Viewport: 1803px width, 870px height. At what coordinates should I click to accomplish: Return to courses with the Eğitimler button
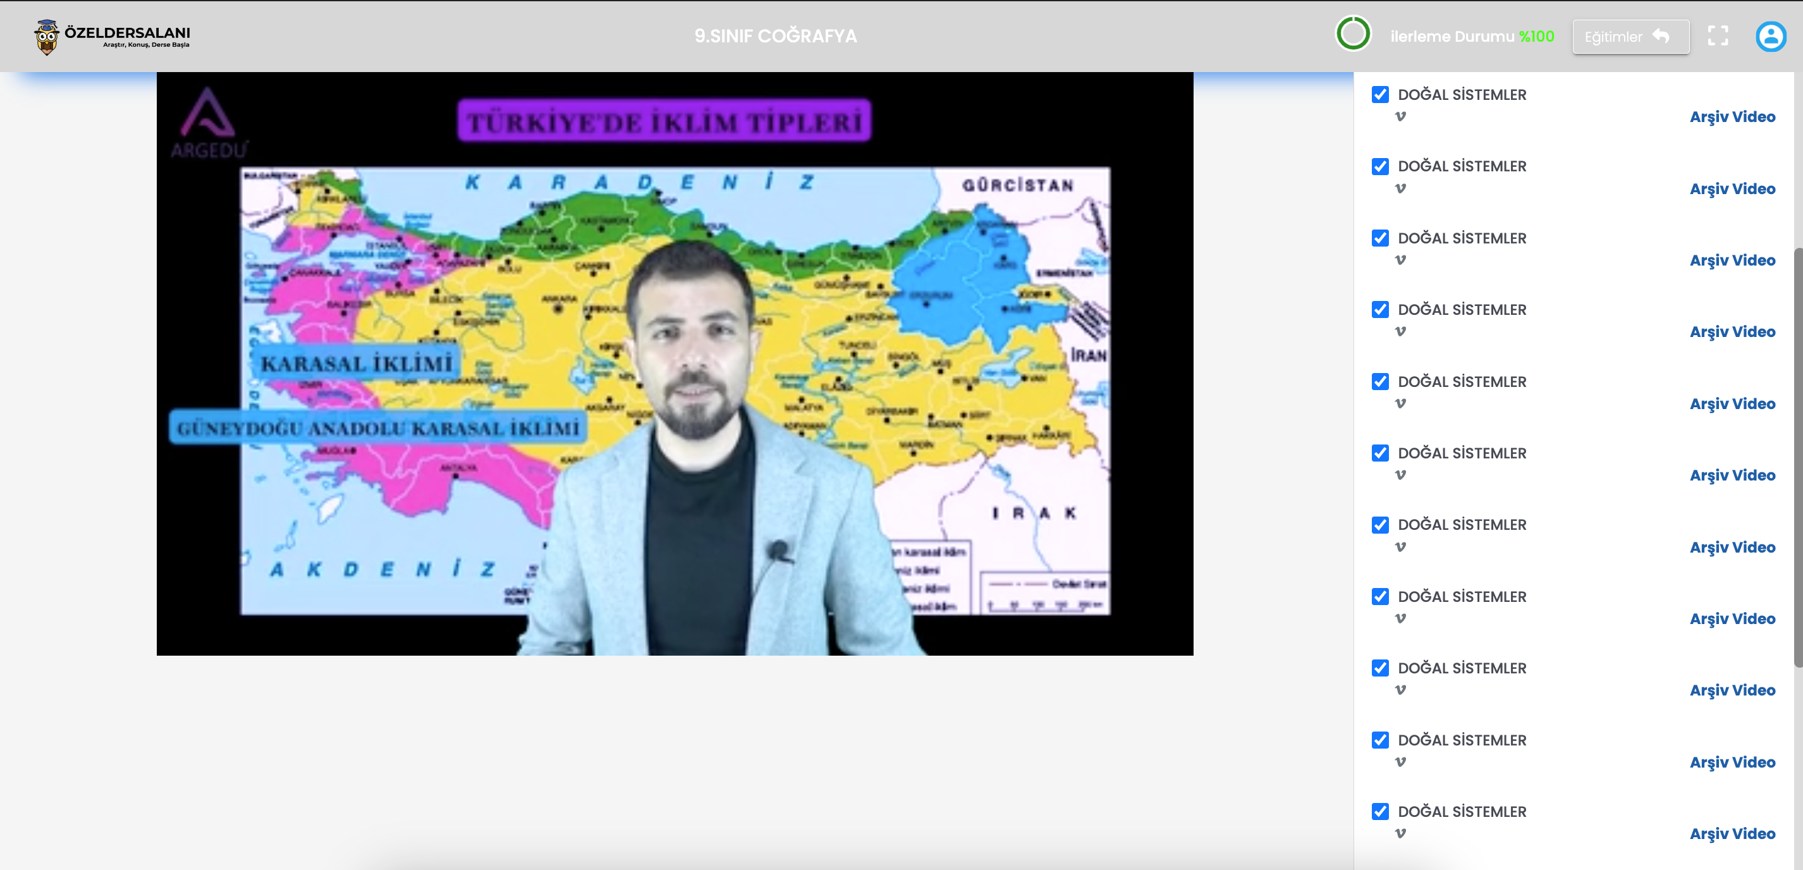[x=1629, y=37]
